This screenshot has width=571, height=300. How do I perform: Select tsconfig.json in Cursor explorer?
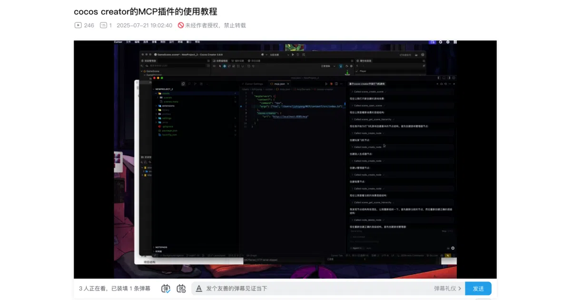point(169,134)
